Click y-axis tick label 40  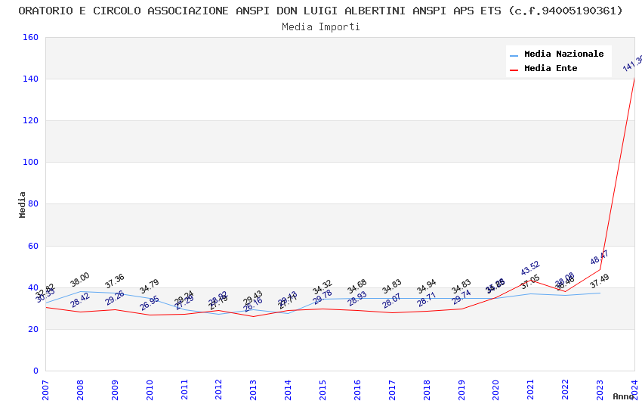coord(33,287)
